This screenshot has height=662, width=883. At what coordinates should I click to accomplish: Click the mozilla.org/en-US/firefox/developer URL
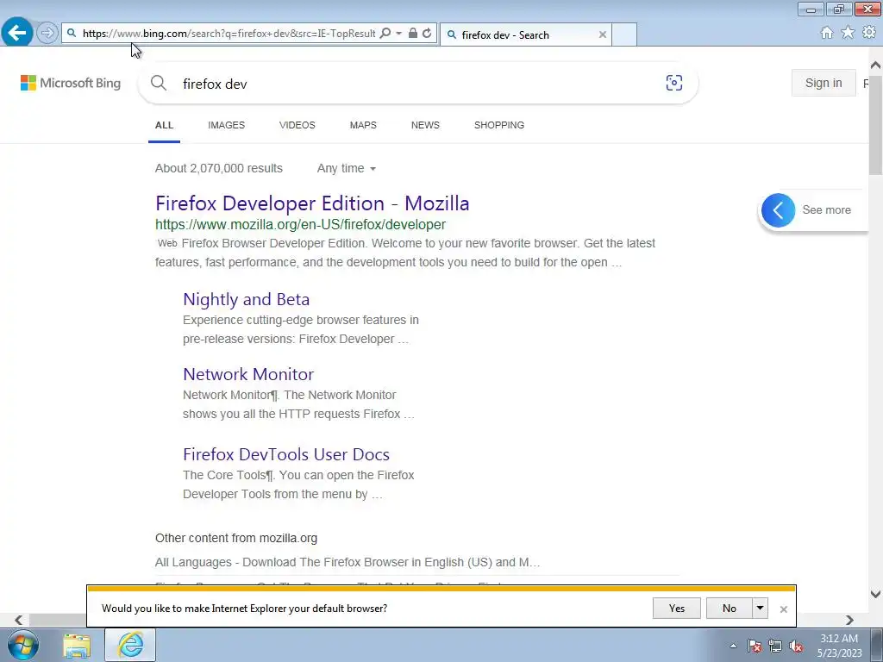300,225
